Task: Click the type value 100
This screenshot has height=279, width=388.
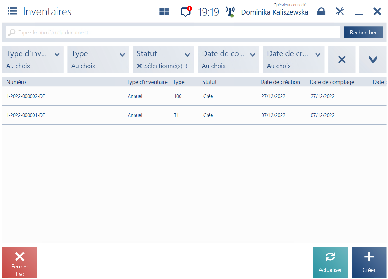Action: [x=178, y=96]
